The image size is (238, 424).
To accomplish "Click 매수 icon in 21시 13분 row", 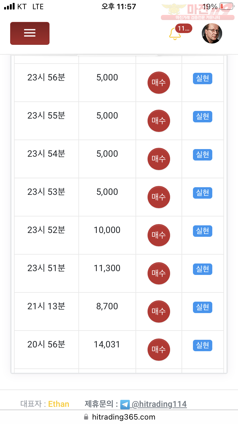I will 159,311.
